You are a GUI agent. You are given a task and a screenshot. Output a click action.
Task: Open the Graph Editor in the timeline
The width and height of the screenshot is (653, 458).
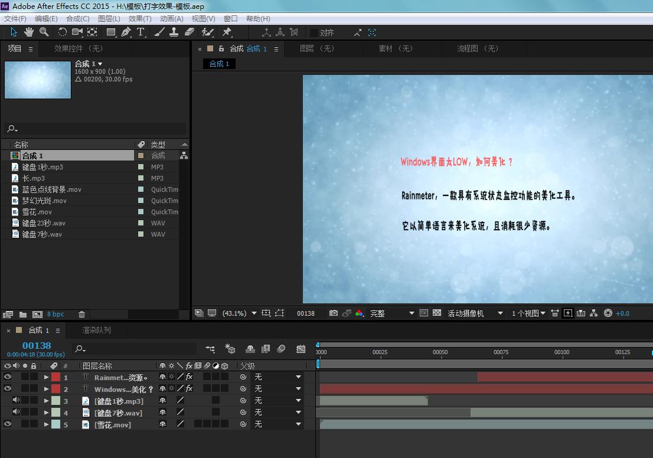pos(301,349)
